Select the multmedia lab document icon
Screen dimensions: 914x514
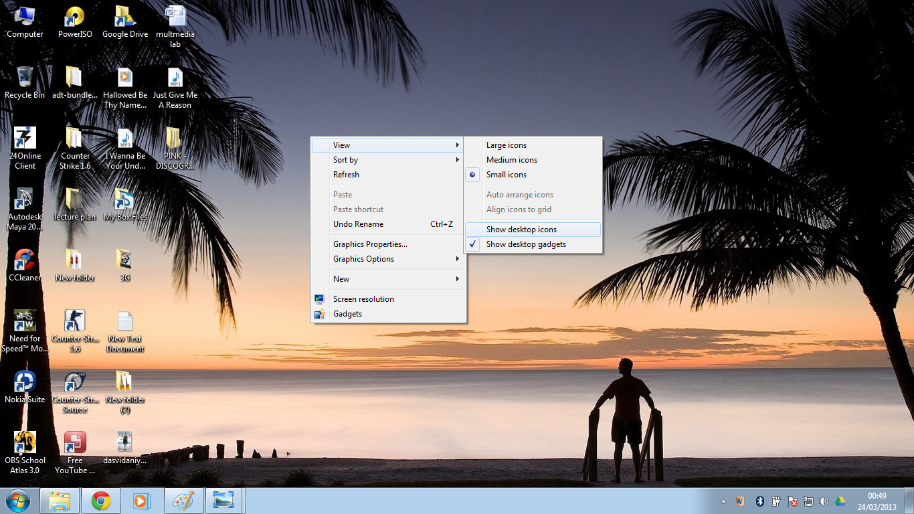click(175, 27)
